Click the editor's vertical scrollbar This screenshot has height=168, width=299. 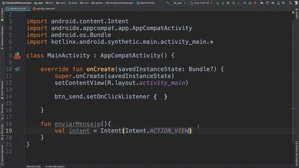tap(293, 82)
